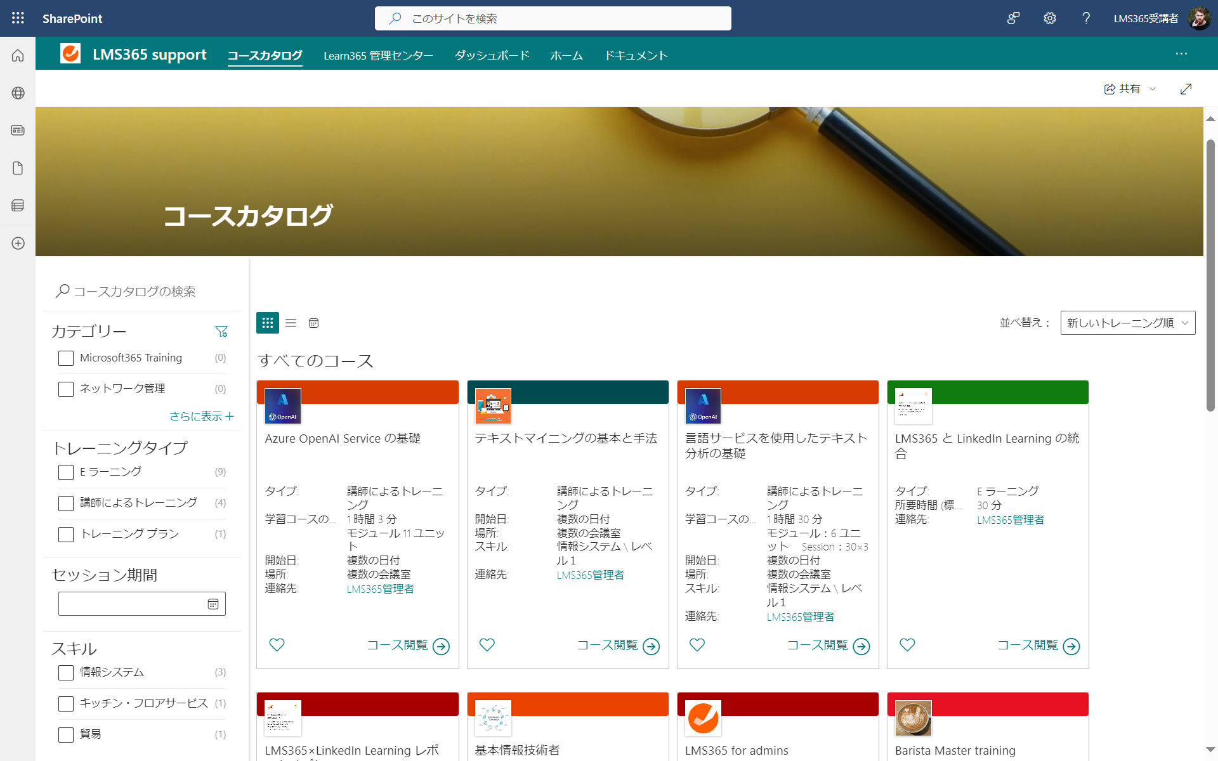1218x761 pixels.
Task: Check the Microsoft365 Training category
Action: coord(66,358)
